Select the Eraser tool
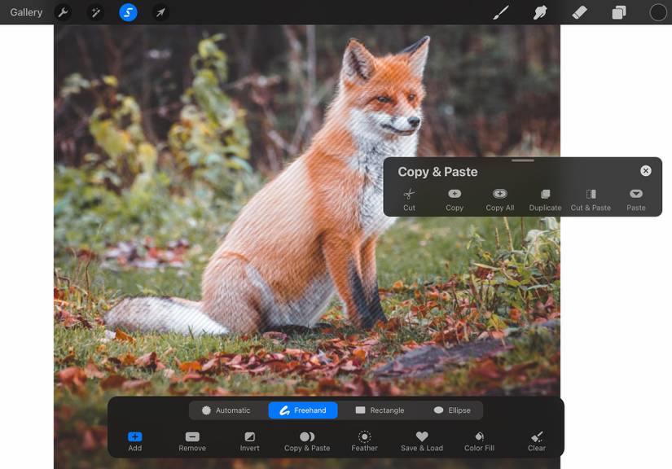The height and width of the screenshot is (469, 672). 579,12
